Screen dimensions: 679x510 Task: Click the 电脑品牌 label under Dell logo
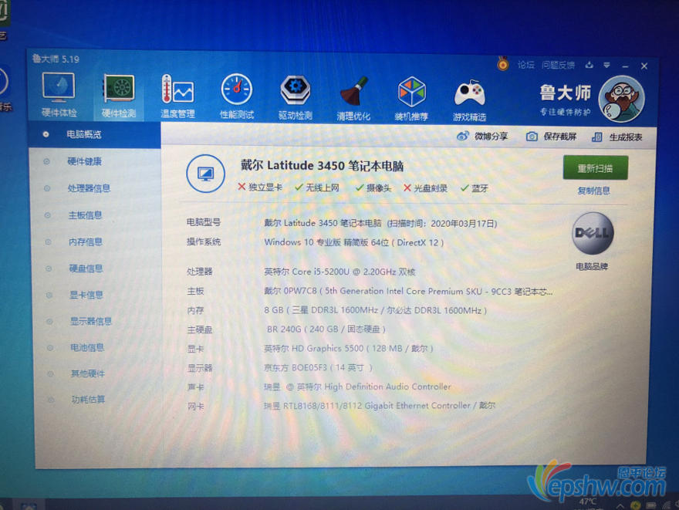592,267
